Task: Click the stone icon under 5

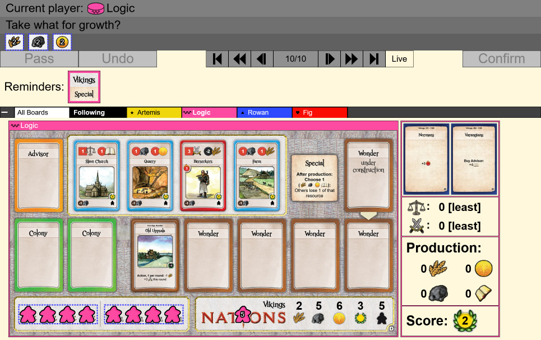Action: [318, 318]
